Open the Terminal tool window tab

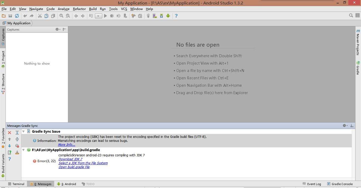[16, 184]
